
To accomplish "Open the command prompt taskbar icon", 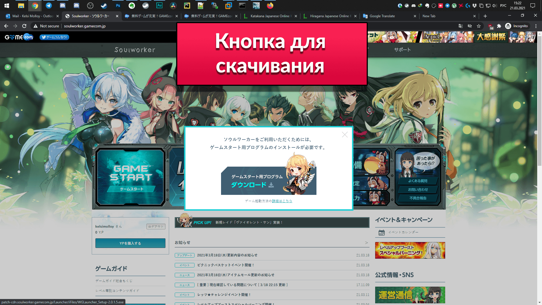I will [242, 5].
